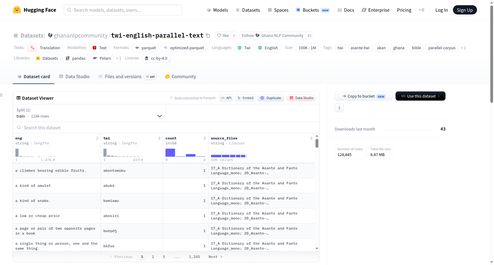Click the Search this dataset field

point(166,127)
